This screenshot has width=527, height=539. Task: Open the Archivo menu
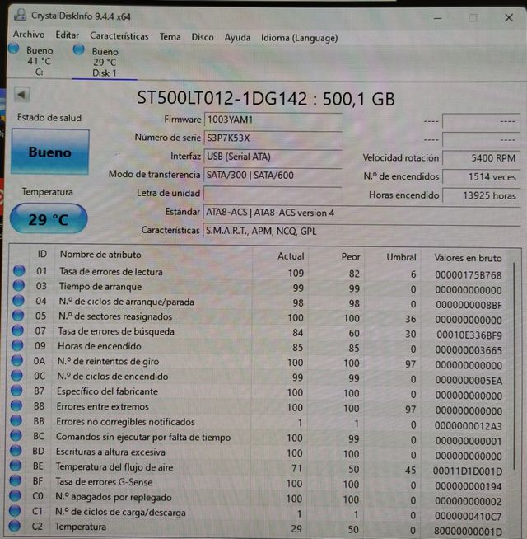pyautogui.click(x=29, y=35)
